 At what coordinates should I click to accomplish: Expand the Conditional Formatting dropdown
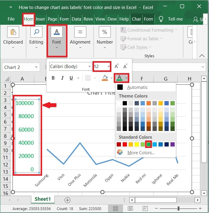[x=149, y=30]
